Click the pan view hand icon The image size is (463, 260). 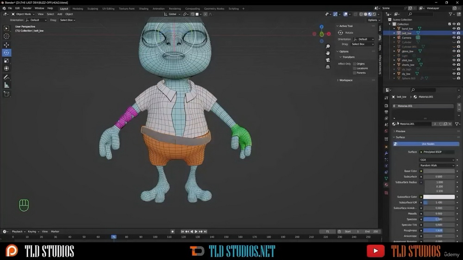328,53
